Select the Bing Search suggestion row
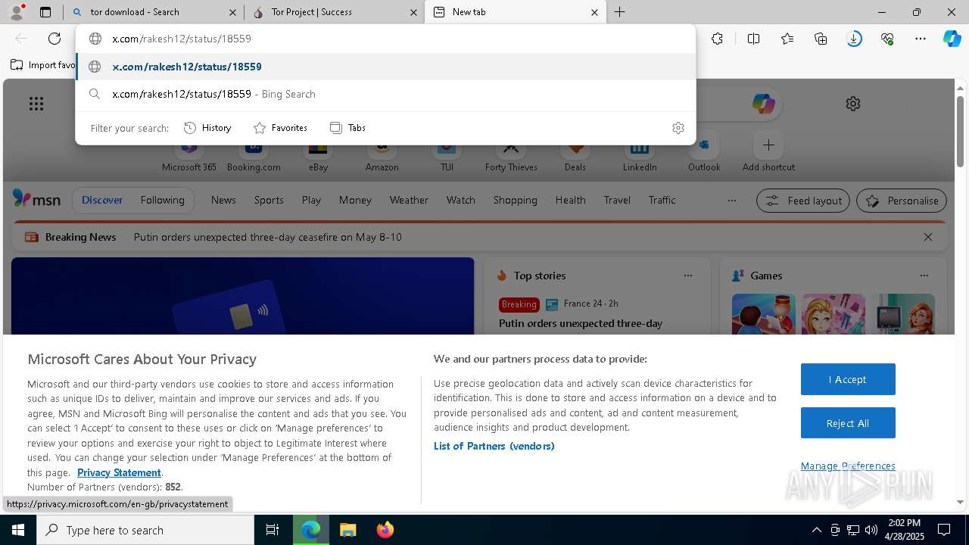969x545 pixels. [x=385, y=94]
